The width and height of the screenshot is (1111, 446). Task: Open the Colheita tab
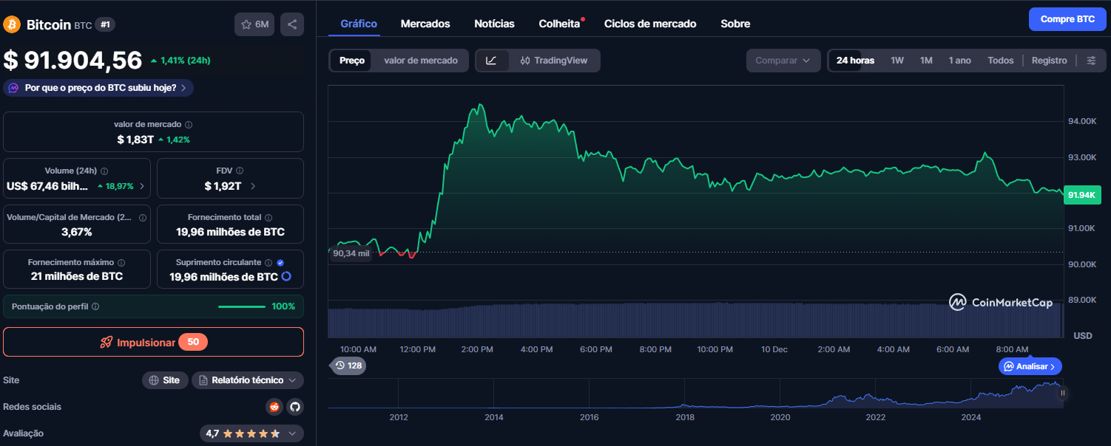[558, 23]
